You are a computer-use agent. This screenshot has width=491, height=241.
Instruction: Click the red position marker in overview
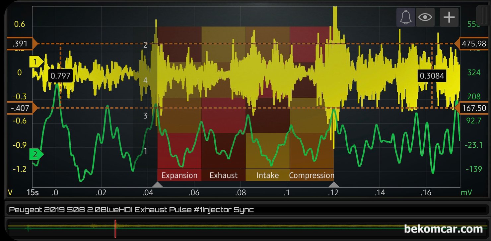pyautogui.click(x=115, y=229)
